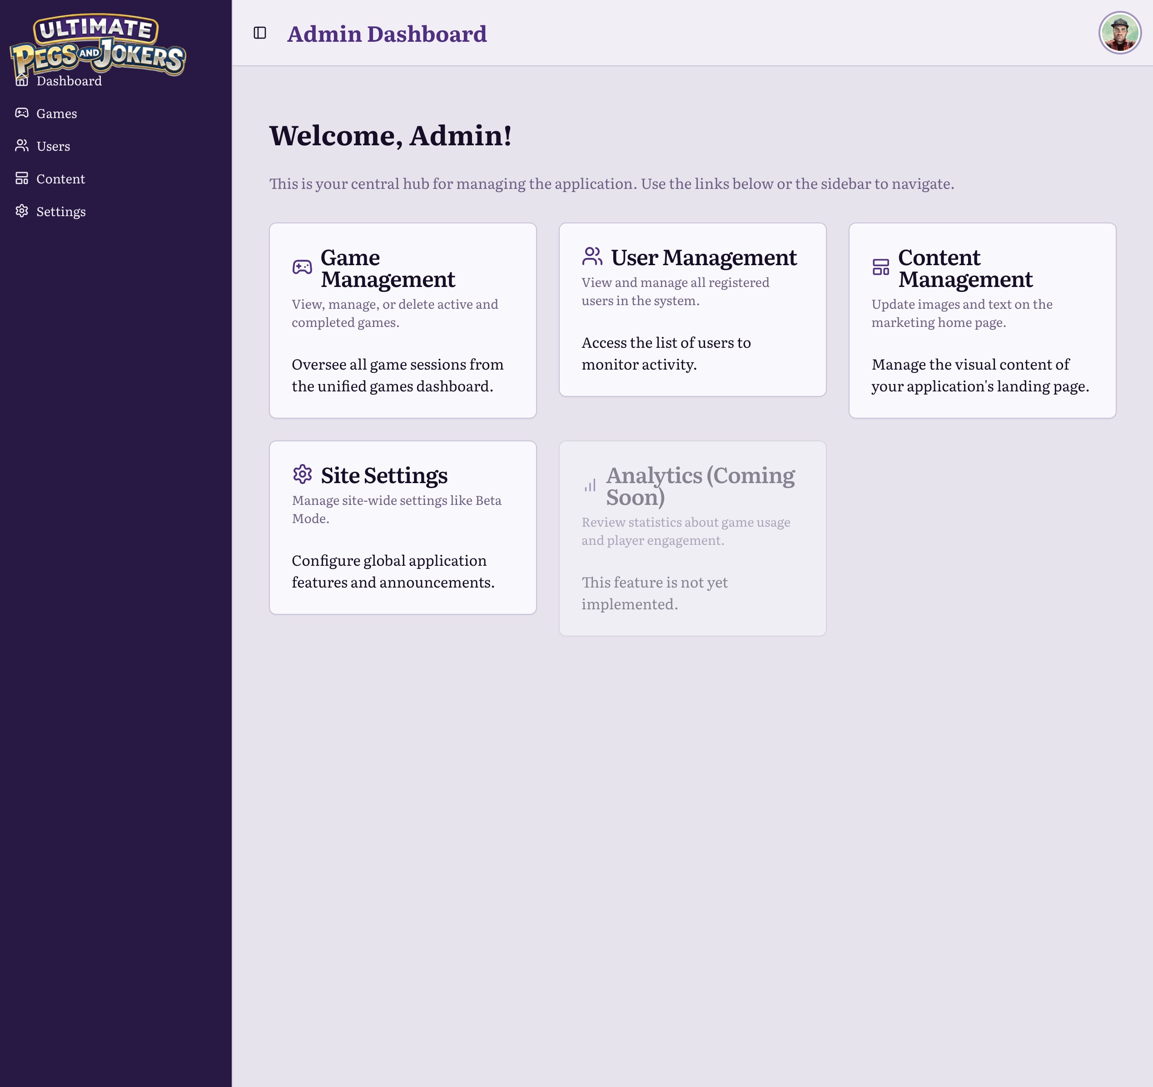Click the users icon on User Management card
Image resolution: width=1153 pixels, height=1087 pixels.
pyautogui.click(x=591, y=256)
